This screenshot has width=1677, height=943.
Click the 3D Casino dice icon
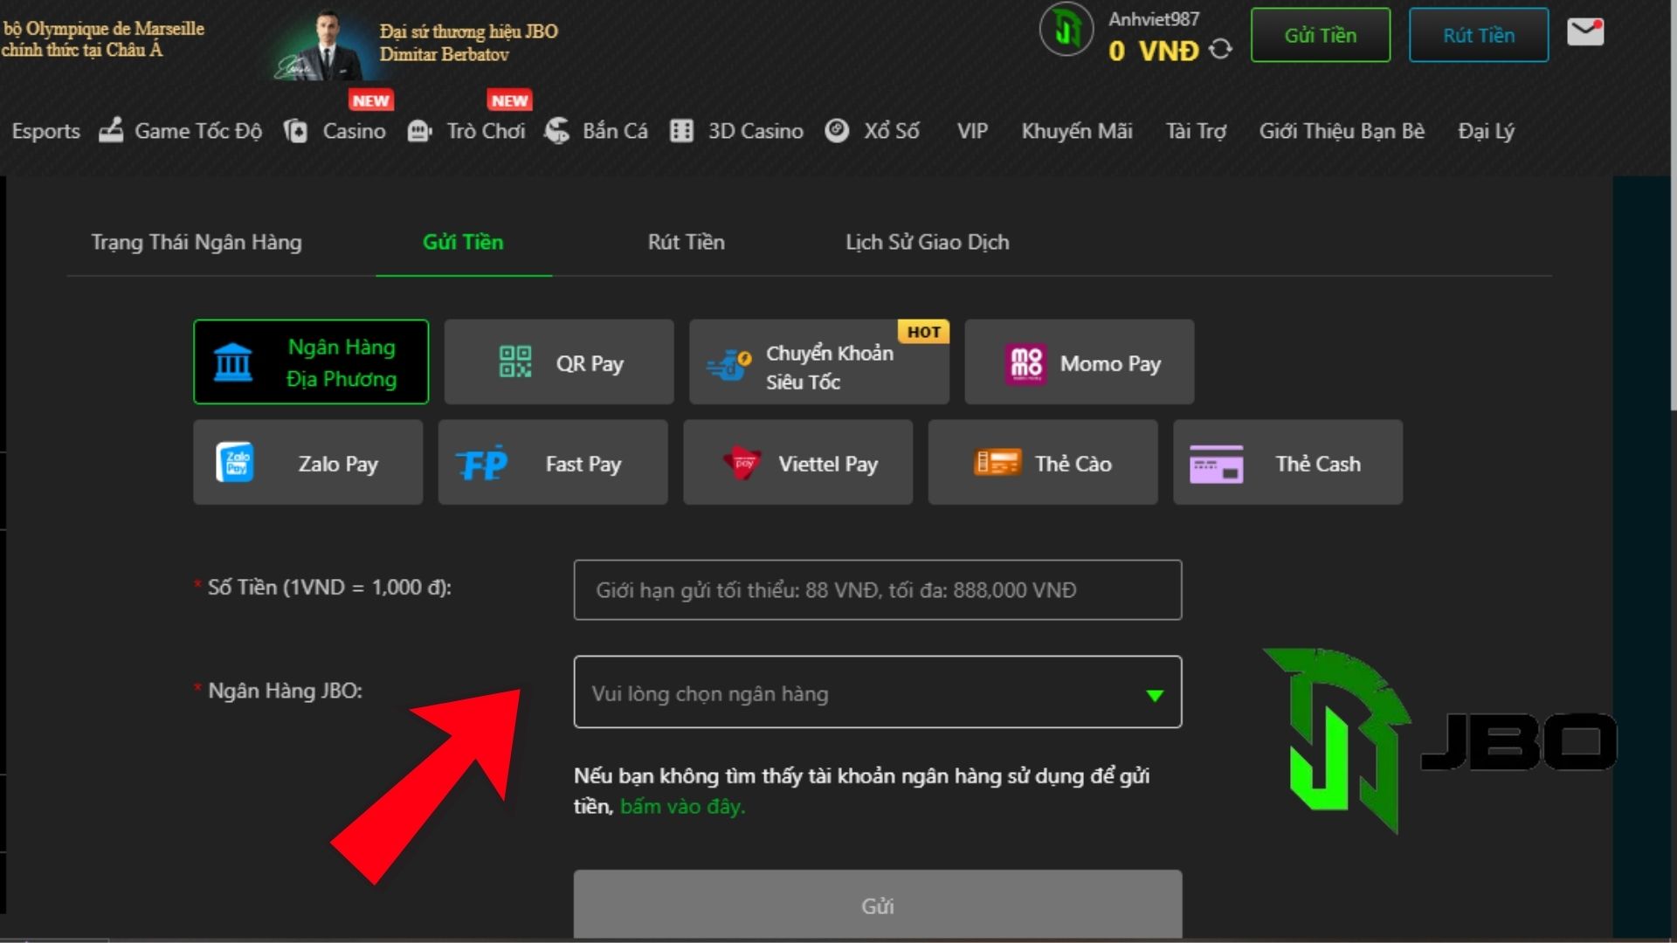[681, 131]
